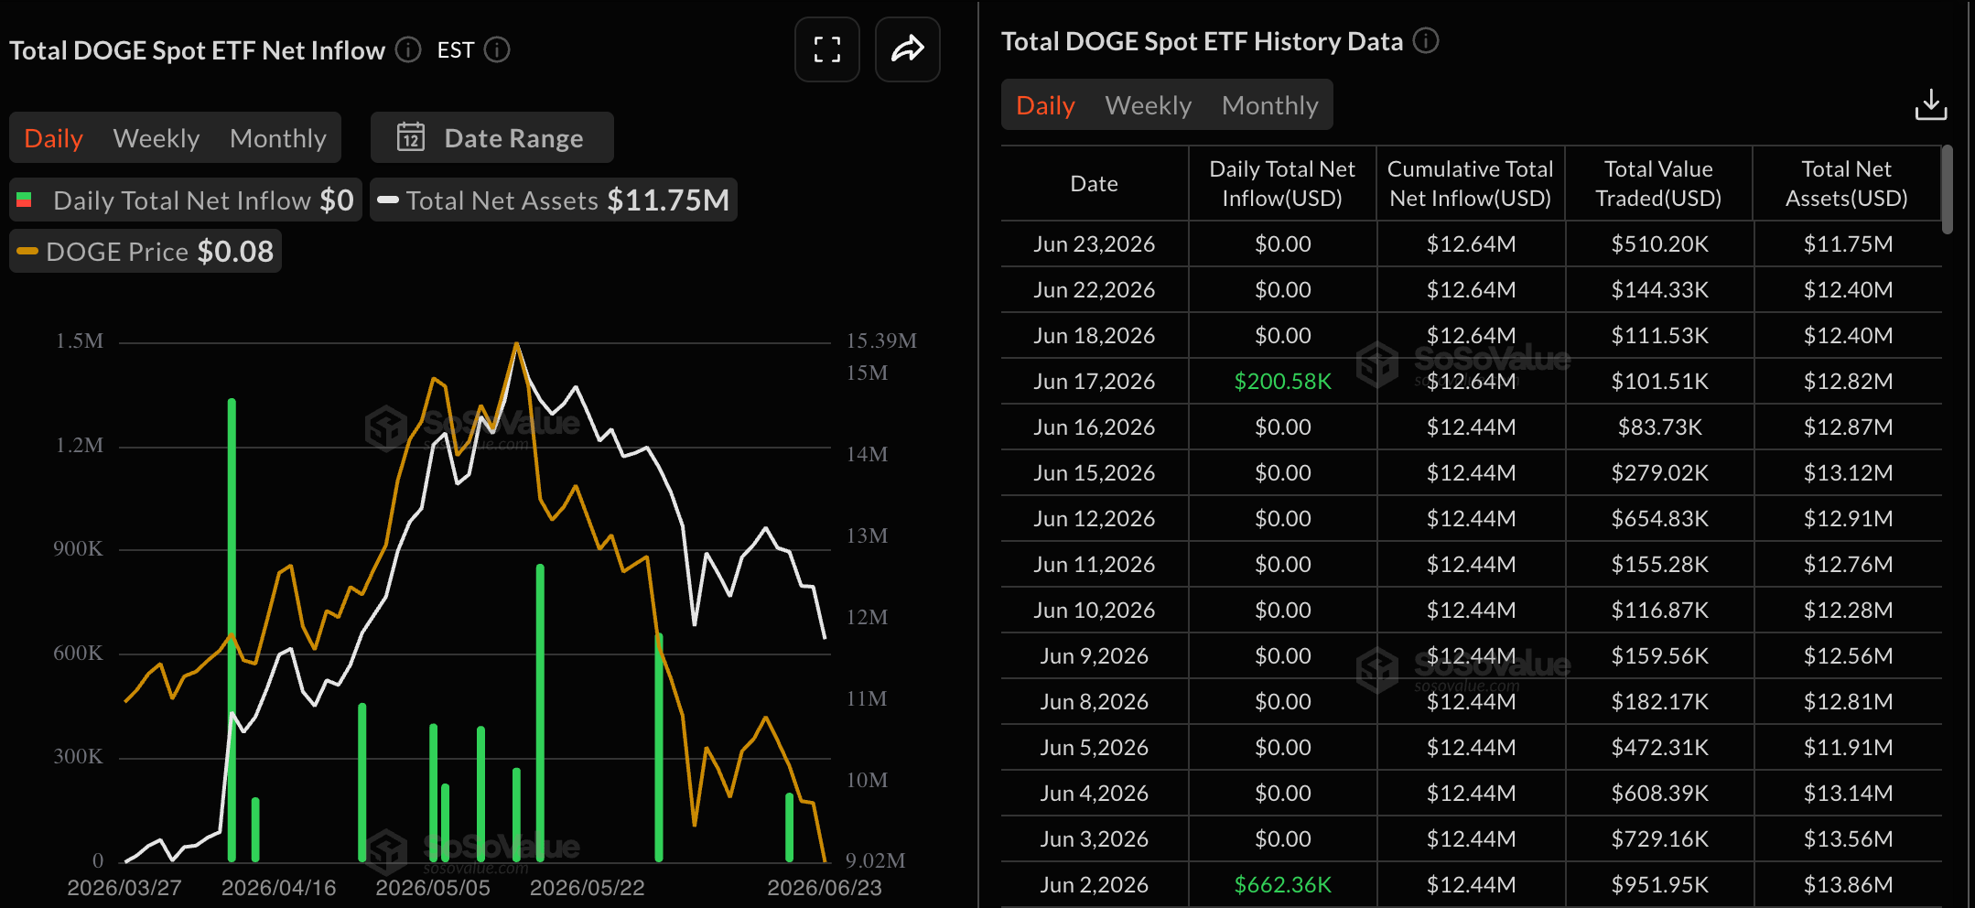The height and width of the screenshot is (908, 1975).
Task: Open fullscreen view of the chart
Action: tap(827, 49)
